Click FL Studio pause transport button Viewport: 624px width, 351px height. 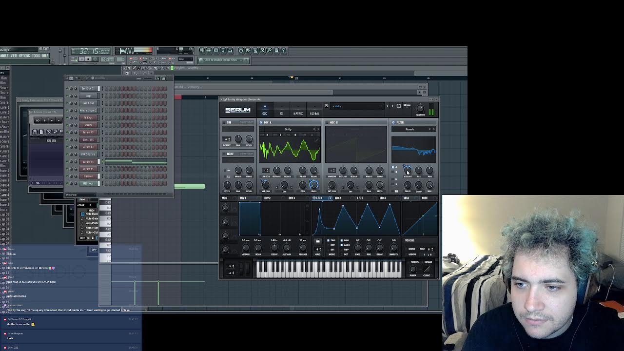(x=81, y=59)
